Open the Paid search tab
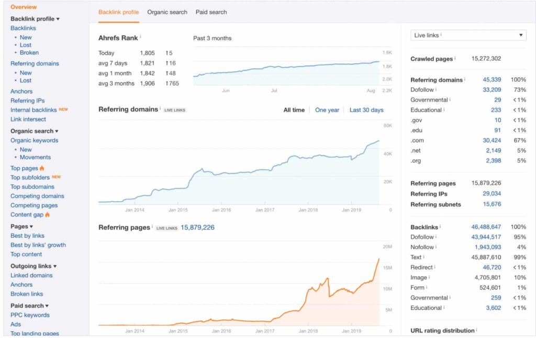 [211, 12]
